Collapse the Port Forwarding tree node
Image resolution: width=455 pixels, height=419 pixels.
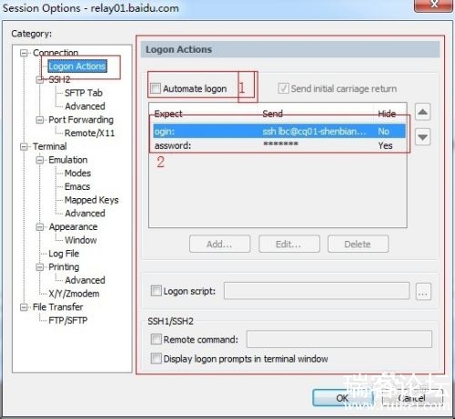coord(40,120)
